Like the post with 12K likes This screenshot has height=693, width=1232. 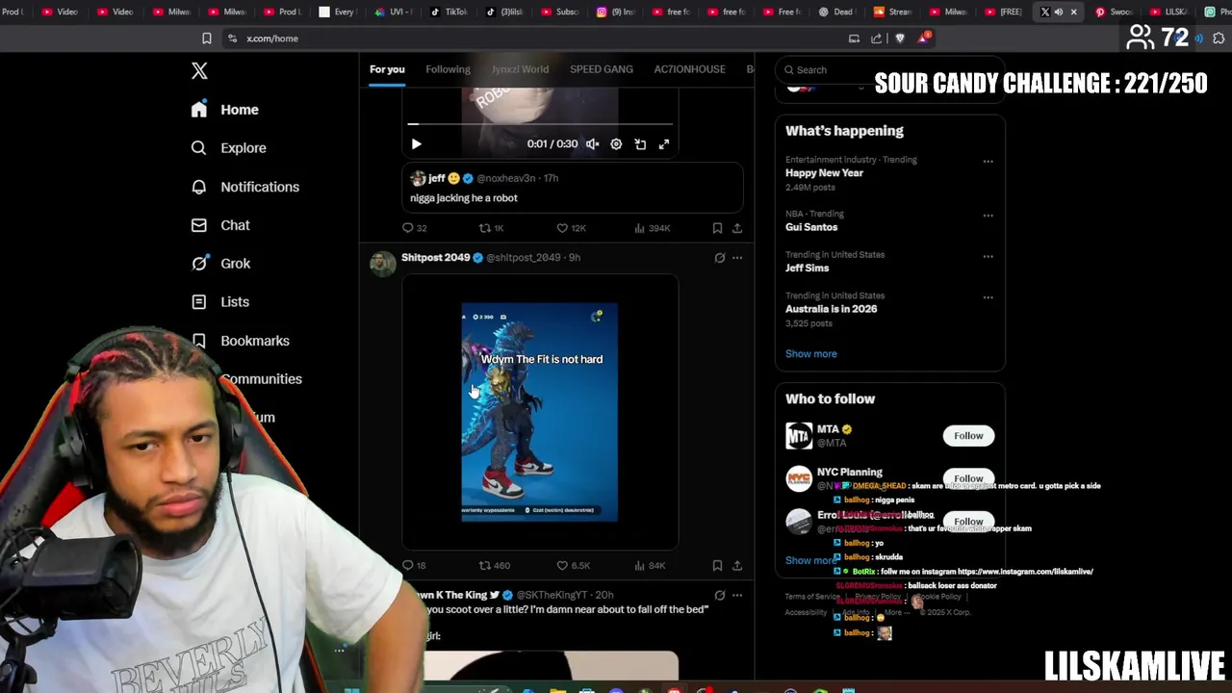(x=571, y=228)
